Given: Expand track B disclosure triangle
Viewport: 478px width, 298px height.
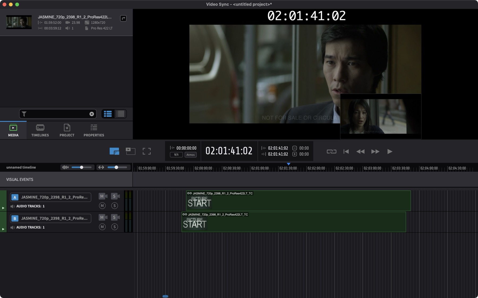Looking at the screenshot, I should [x=3, y=229].
